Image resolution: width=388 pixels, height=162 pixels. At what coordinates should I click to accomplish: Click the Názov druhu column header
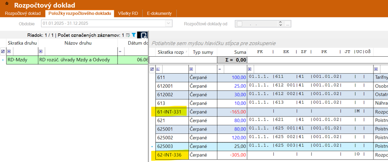(78, 43)
